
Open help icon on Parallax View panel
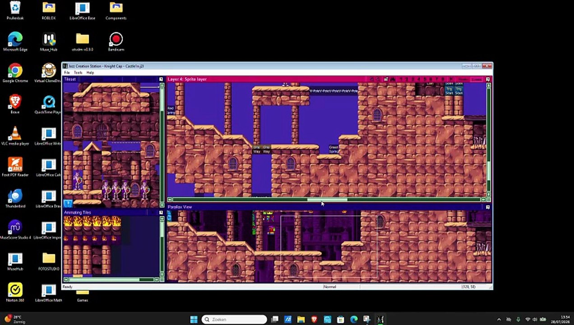click(x=487, y=207)
